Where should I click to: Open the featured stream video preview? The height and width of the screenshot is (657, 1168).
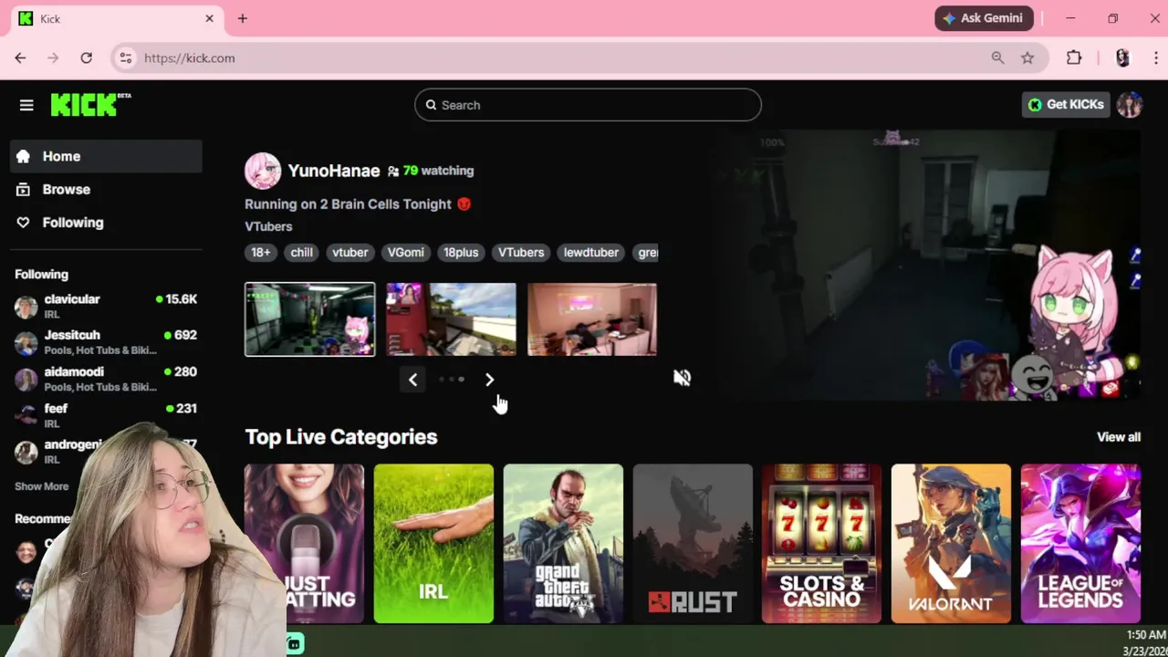coord(927,265)
